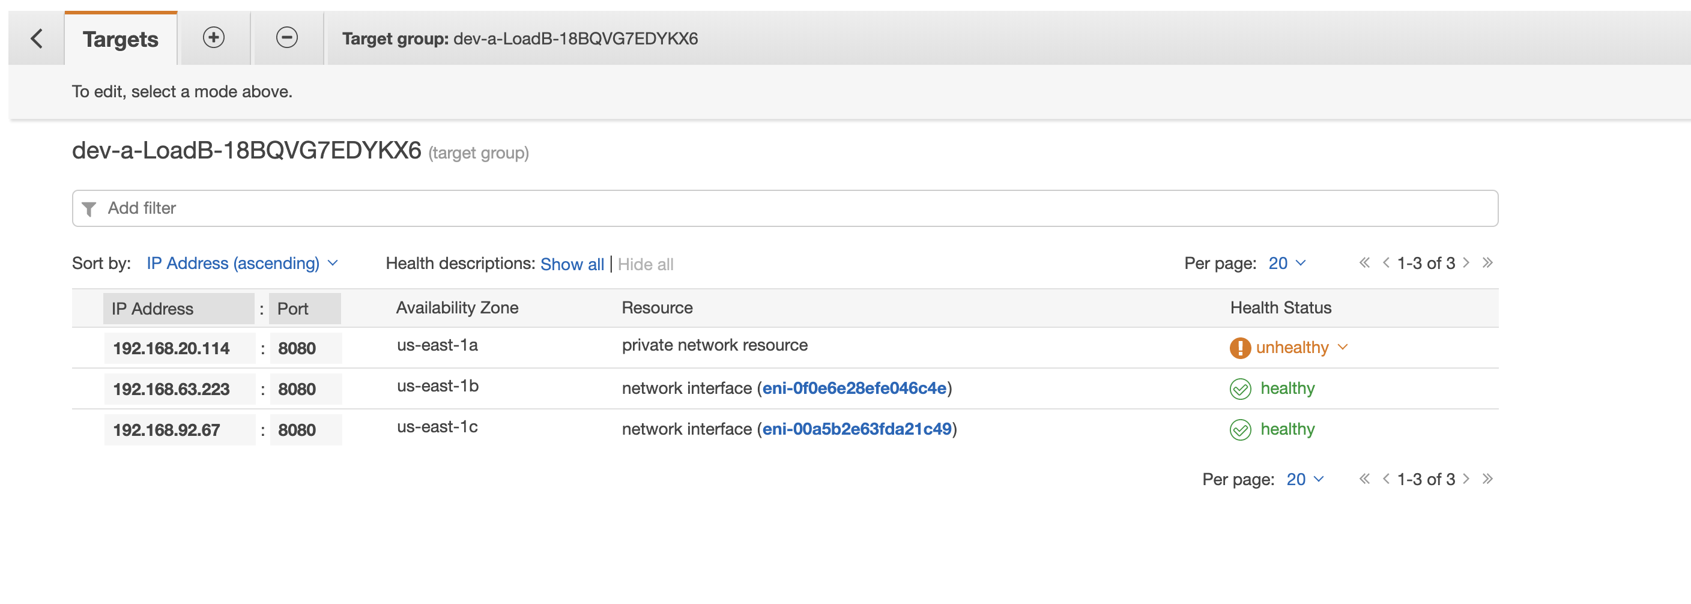Click the filter funnel icon
Viewport: 1691px width, 604px height.
pos(89,209)
